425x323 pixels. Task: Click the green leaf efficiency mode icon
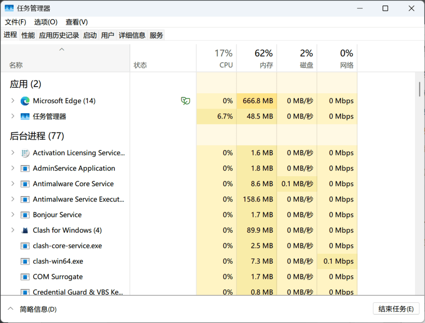tap(186, 101)
